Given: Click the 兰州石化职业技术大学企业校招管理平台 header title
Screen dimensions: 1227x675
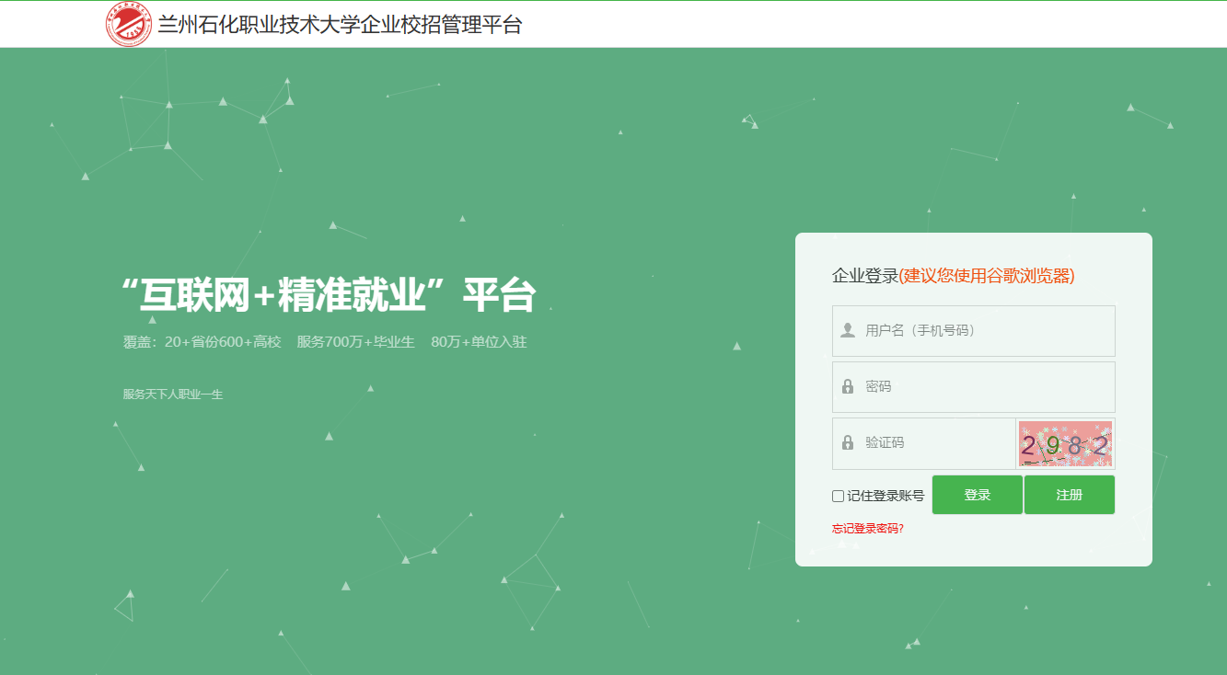Looking at the screenshot, I should point(340,25).
